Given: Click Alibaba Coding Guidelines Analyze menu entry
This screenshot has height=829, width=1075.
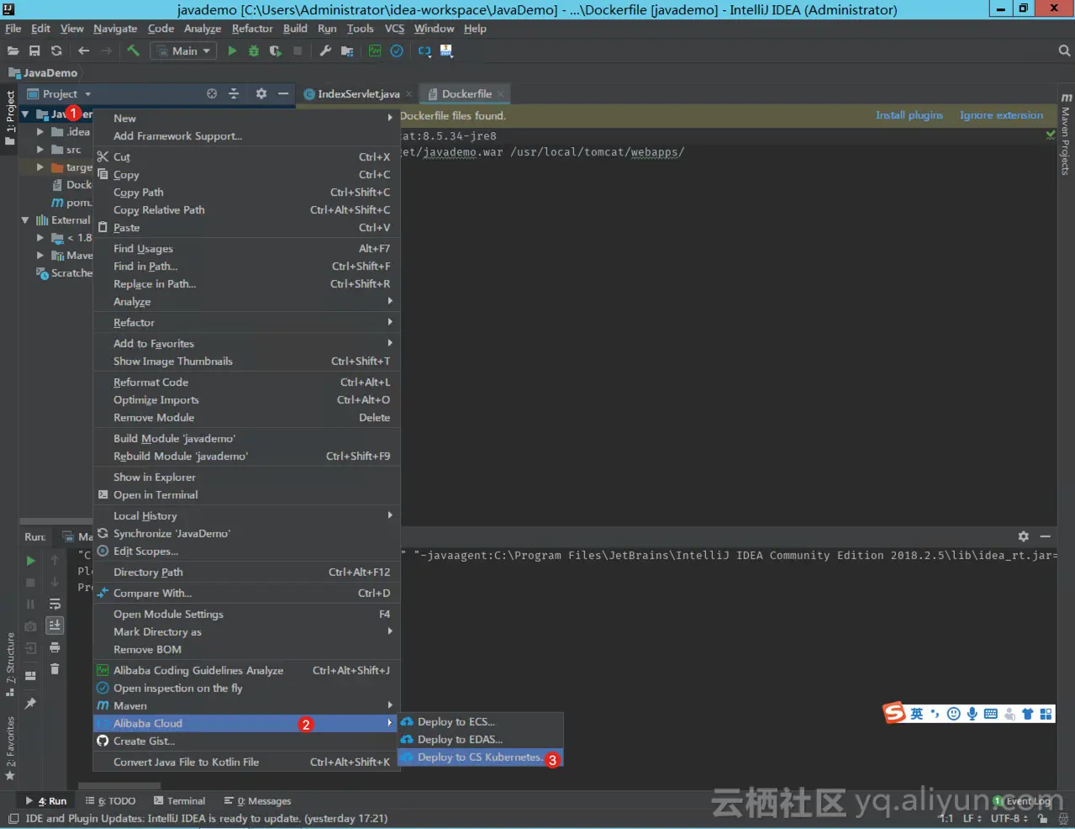Looking at the screenshot, I should [246, 671].
